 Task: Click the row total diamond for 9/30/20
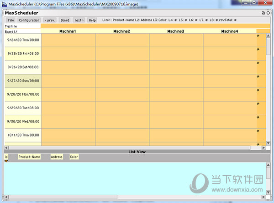tap(258, 117)
